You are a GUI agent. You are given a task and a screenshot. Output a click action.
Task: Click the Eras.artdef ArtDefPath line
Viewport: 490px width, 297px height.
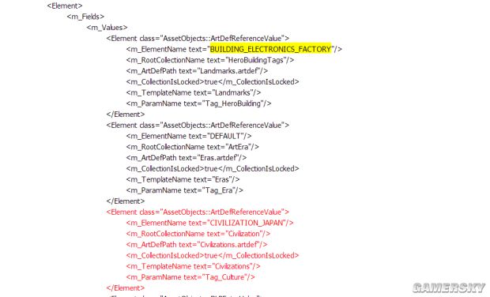pyautogui.click(x=187, y=158)
